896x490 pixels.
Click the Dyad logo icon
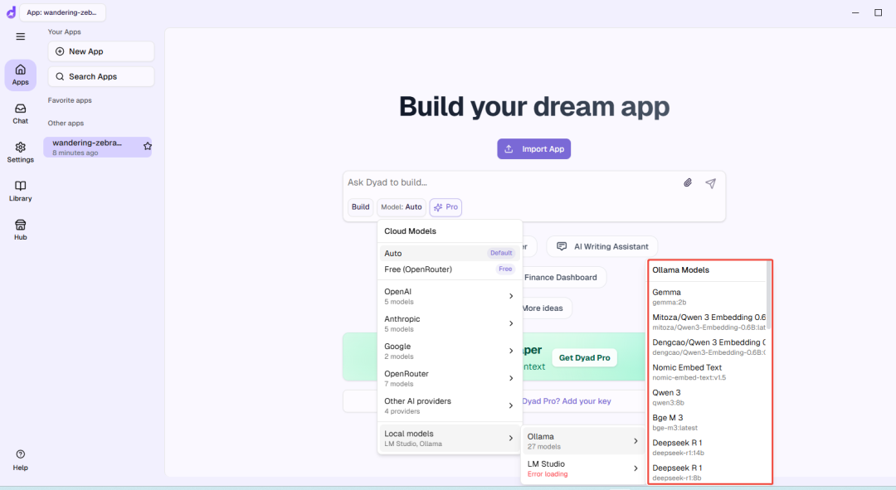click(x=11, y=12)
